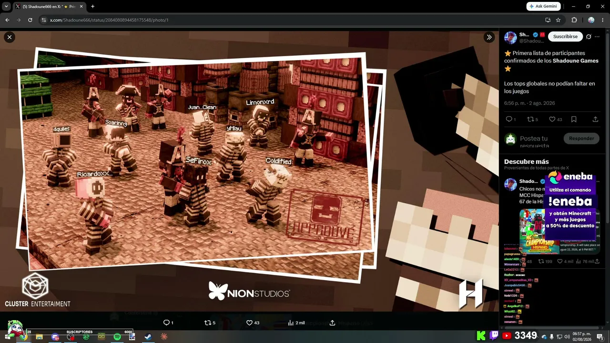610x343 pixels.
Task: Click the Ask Gemini button
Action: pyautogui.click(x=543, y=6)
